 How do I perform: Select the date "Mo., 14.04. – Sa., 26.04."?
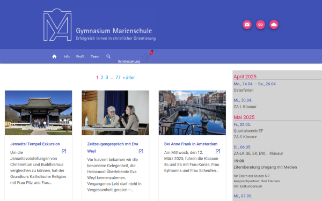[255, 84]
